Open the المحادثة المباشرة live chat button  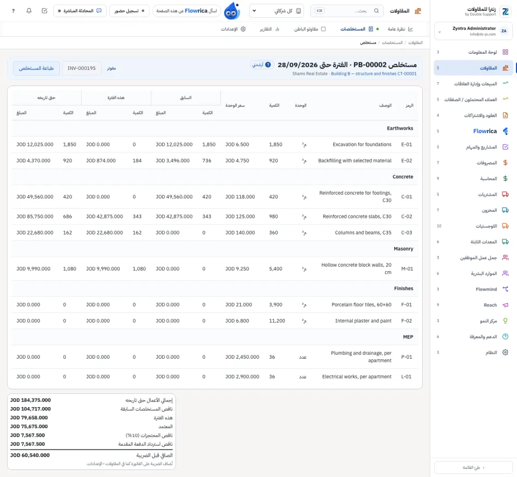(x=80, y=11)
